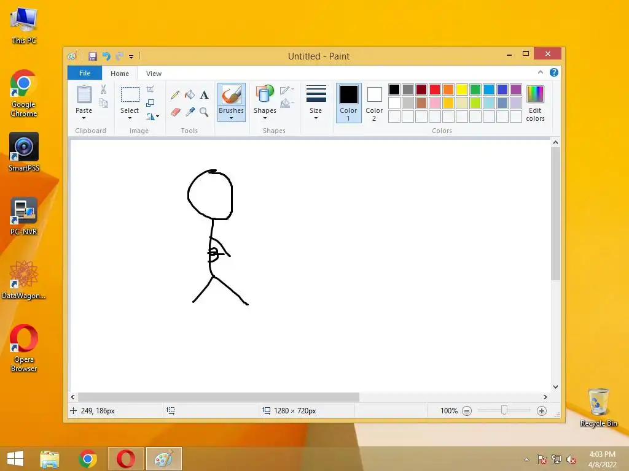Click the Opera icon in the taskbar

click(x=125, y=459)
